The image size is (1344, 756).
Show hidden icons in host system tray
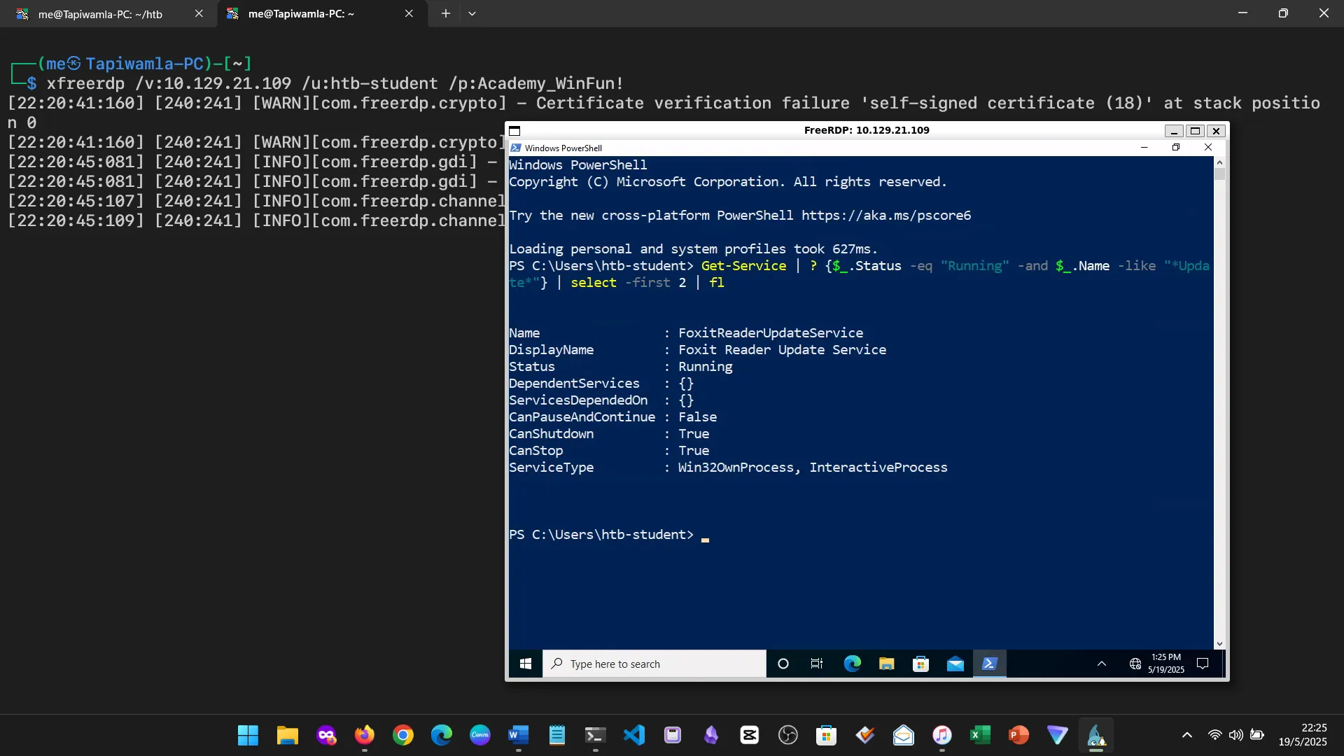point(1186,735)
